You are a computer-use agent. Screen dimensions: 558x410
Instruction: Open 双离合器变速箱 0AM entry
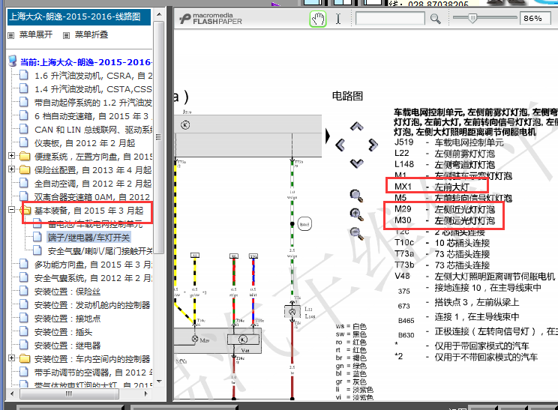point(92,197)
